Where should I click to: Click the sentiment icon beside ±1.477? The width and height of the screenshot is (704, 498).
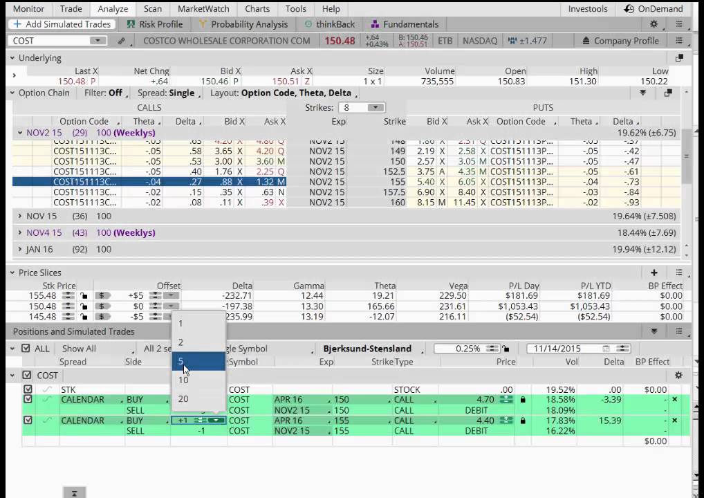click(512, 41)
